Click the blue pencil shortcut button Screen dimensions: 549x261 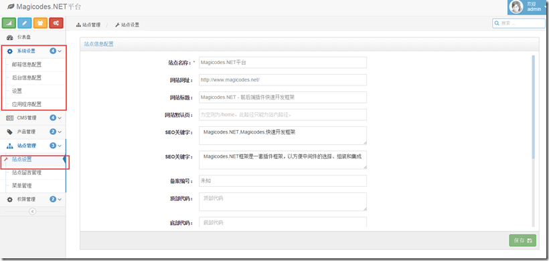pyautogui.click(x=25, y=23)
